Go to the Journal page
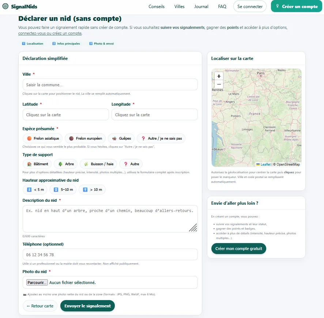 point(201,7)
